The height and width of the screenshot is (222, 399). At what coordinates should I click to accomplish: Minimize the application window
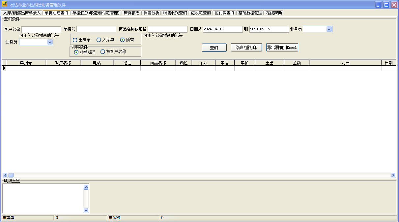(379, 5)
